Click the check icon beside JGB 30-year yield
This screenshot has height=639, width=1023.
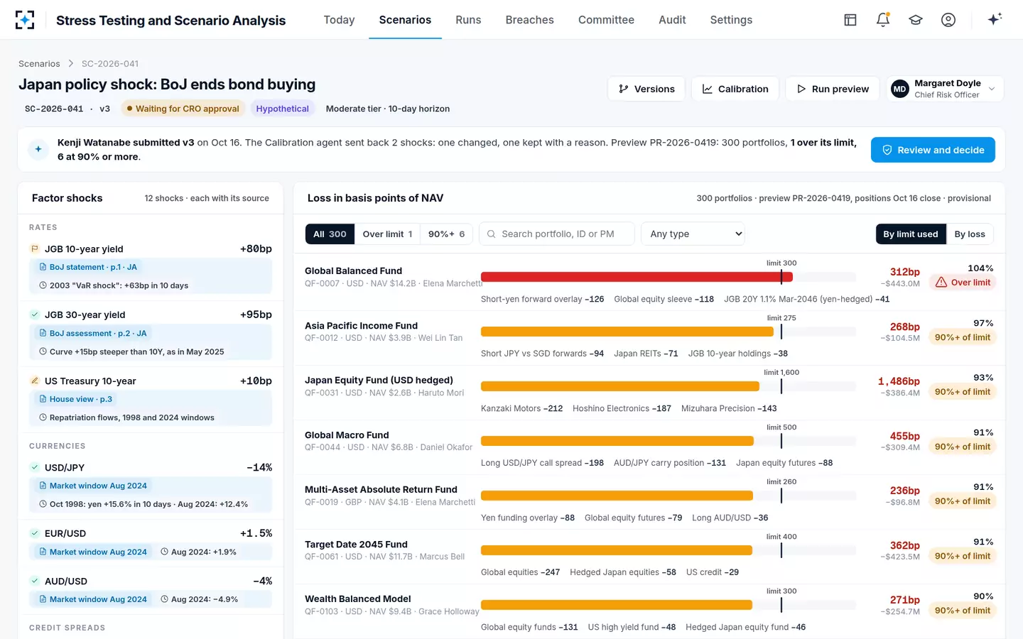tap(34, 315)
